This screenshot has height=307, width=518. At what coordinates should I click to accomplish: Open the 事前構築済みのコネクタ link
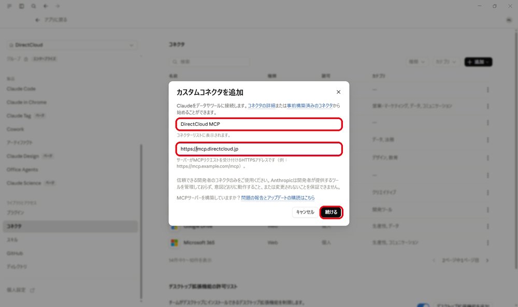coord(310,106)
